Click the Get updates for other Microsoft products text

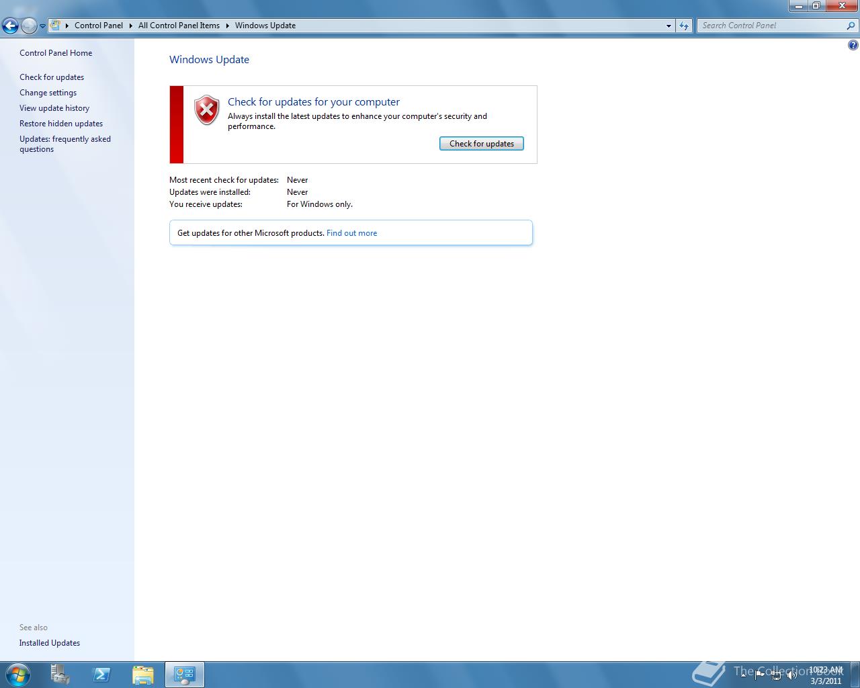(x=251, y=233)
